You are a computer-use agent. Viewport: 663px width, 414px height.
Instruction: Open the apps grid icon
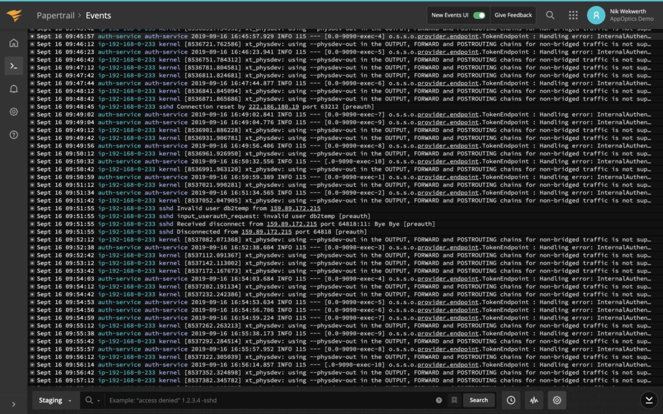pos(574,16)
